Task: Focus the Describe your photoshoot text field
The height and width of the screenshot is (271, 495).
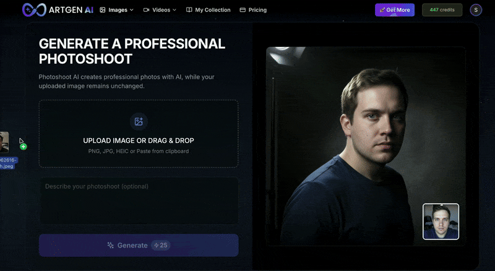Action: (x=139, y=200)
